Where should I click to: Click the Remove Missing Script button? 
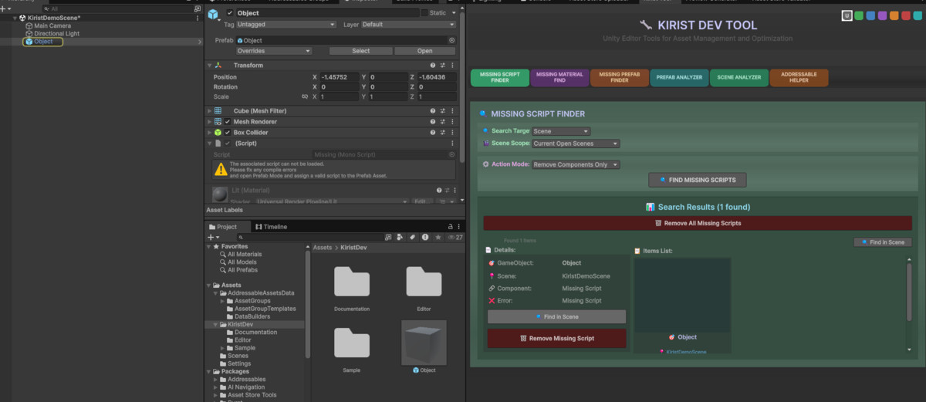click(556, 338)
